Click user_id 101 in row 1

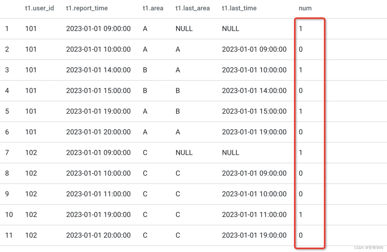(x=31, y=29)
